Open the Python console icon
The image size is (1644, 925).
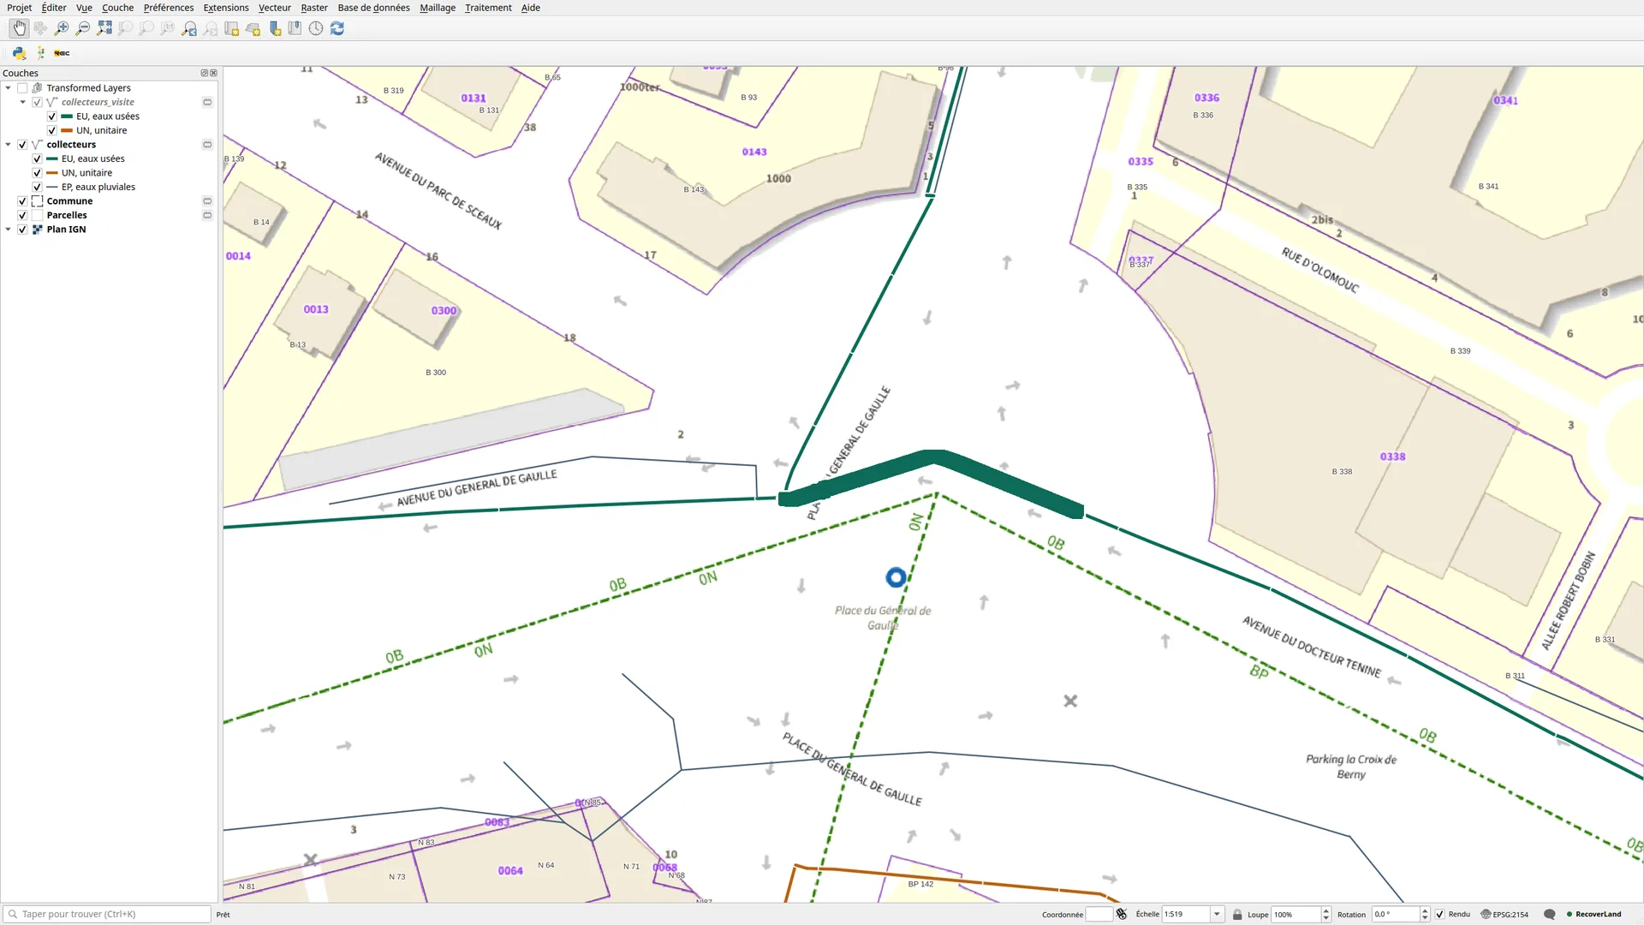[19, 53]
